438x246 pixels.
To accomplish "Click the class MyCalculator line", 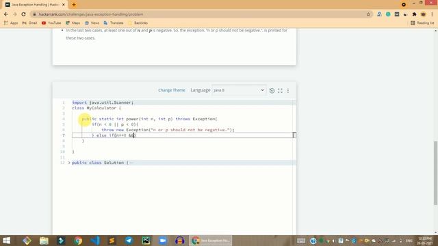I will [96, 108].
